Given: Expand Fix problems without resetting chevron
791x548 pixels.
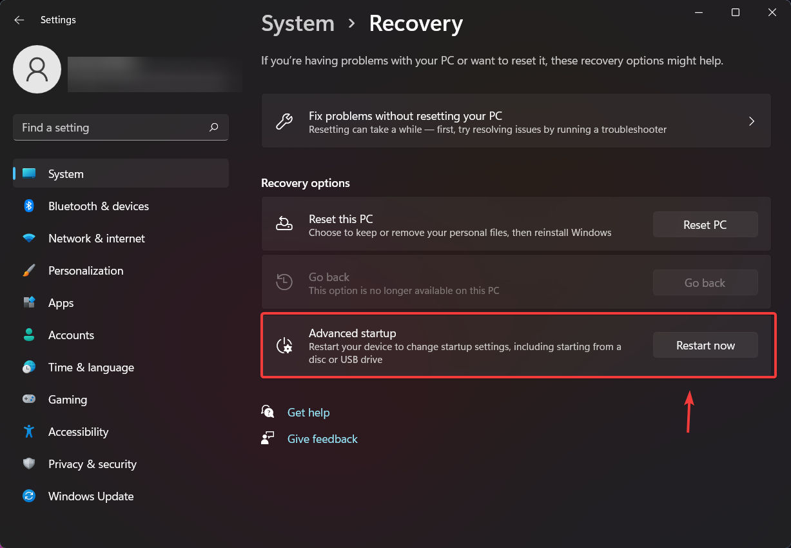Looking at the screenshot, I should coord(751,121).
